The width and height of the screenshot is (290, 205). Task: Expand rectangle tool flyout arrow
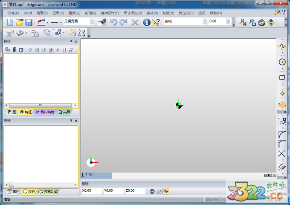pos(282,84)
